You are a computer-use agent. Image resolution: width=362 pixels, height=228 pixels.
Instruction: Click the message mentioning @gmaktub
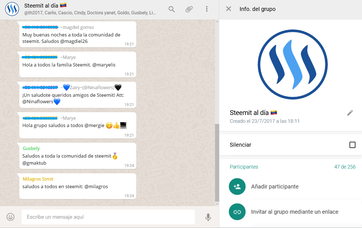tap(78, 156)
